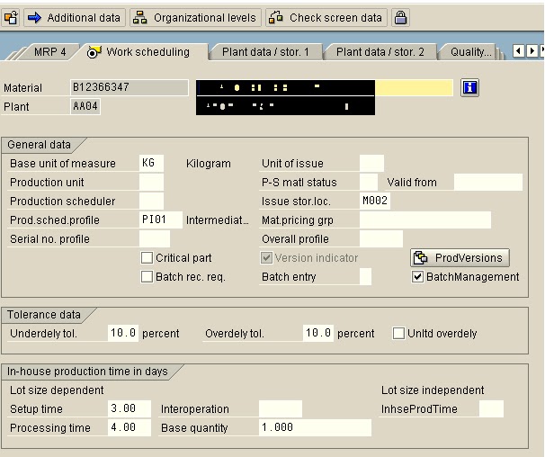545x457 pixels.
Task: Click the blue information icon
Action: [x=469, y=87]
